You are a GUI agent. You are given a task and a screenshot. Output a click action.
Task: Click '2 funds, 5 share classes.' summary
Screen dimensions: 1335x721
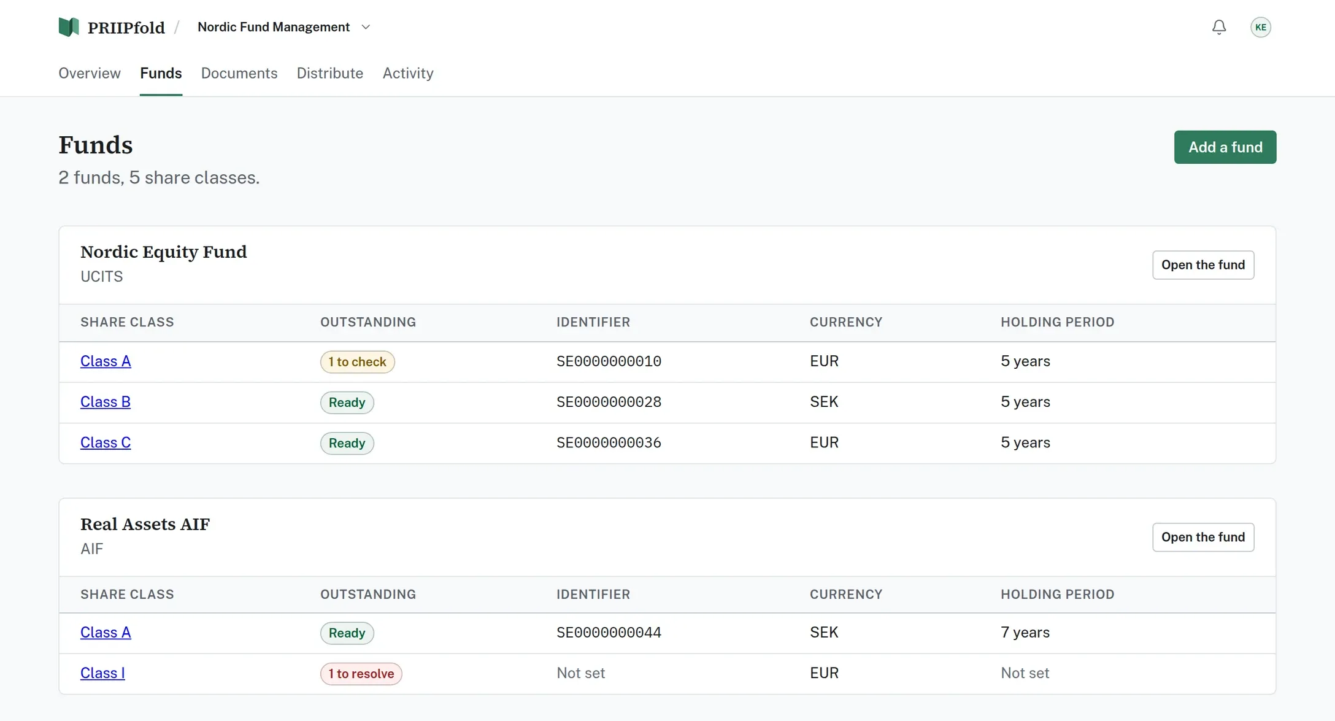(x=159, y=178)
